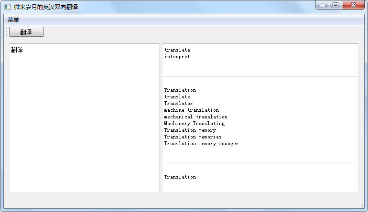Click 'Translation' in the phrase list

pos(180,90)
